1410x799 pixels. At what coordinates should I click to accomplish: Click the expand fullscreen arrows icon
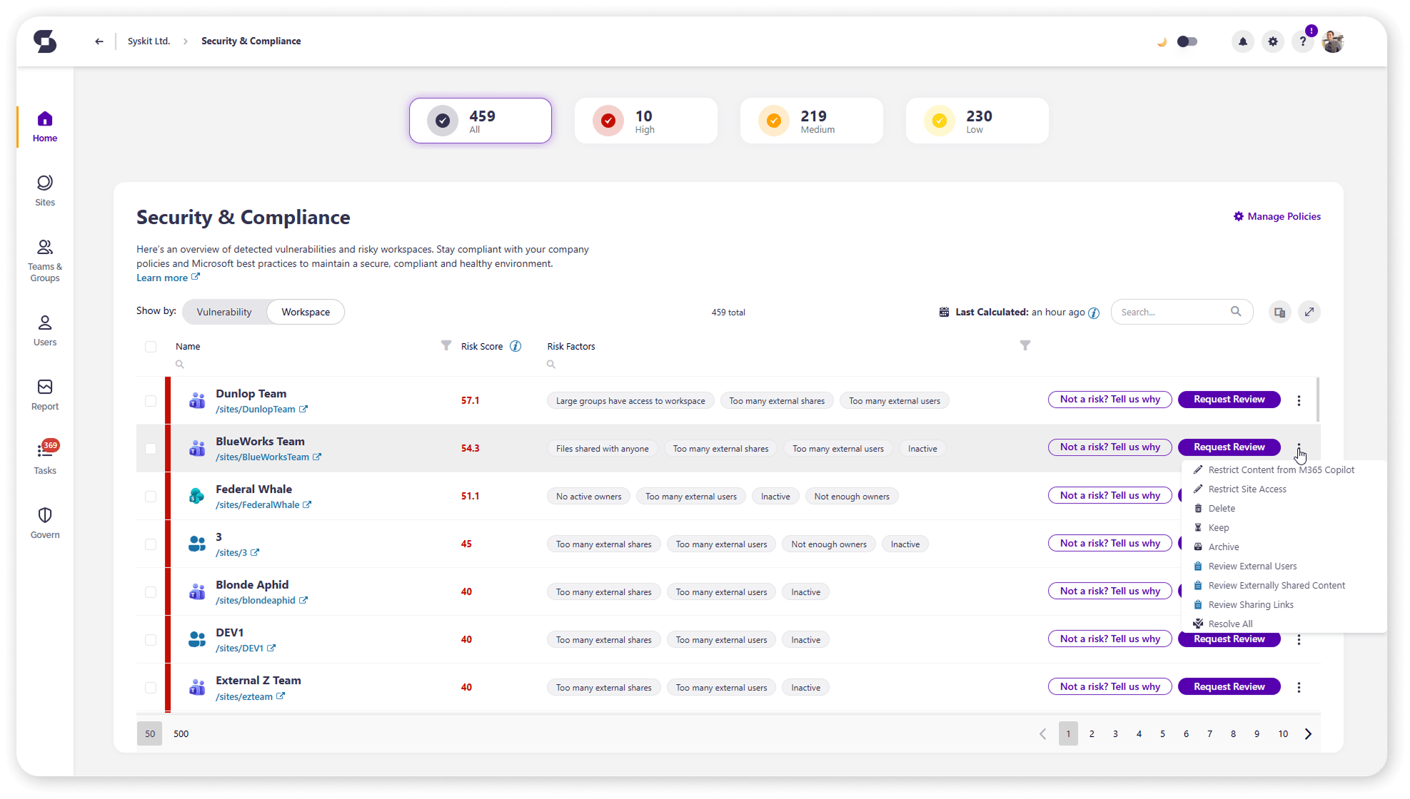1309,312
